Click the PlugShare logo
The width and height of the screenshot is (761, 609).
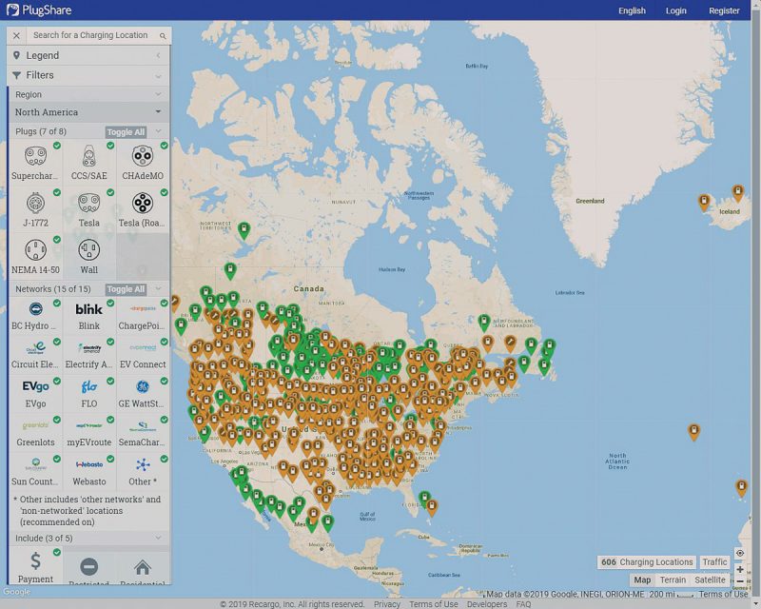(39, 10)
